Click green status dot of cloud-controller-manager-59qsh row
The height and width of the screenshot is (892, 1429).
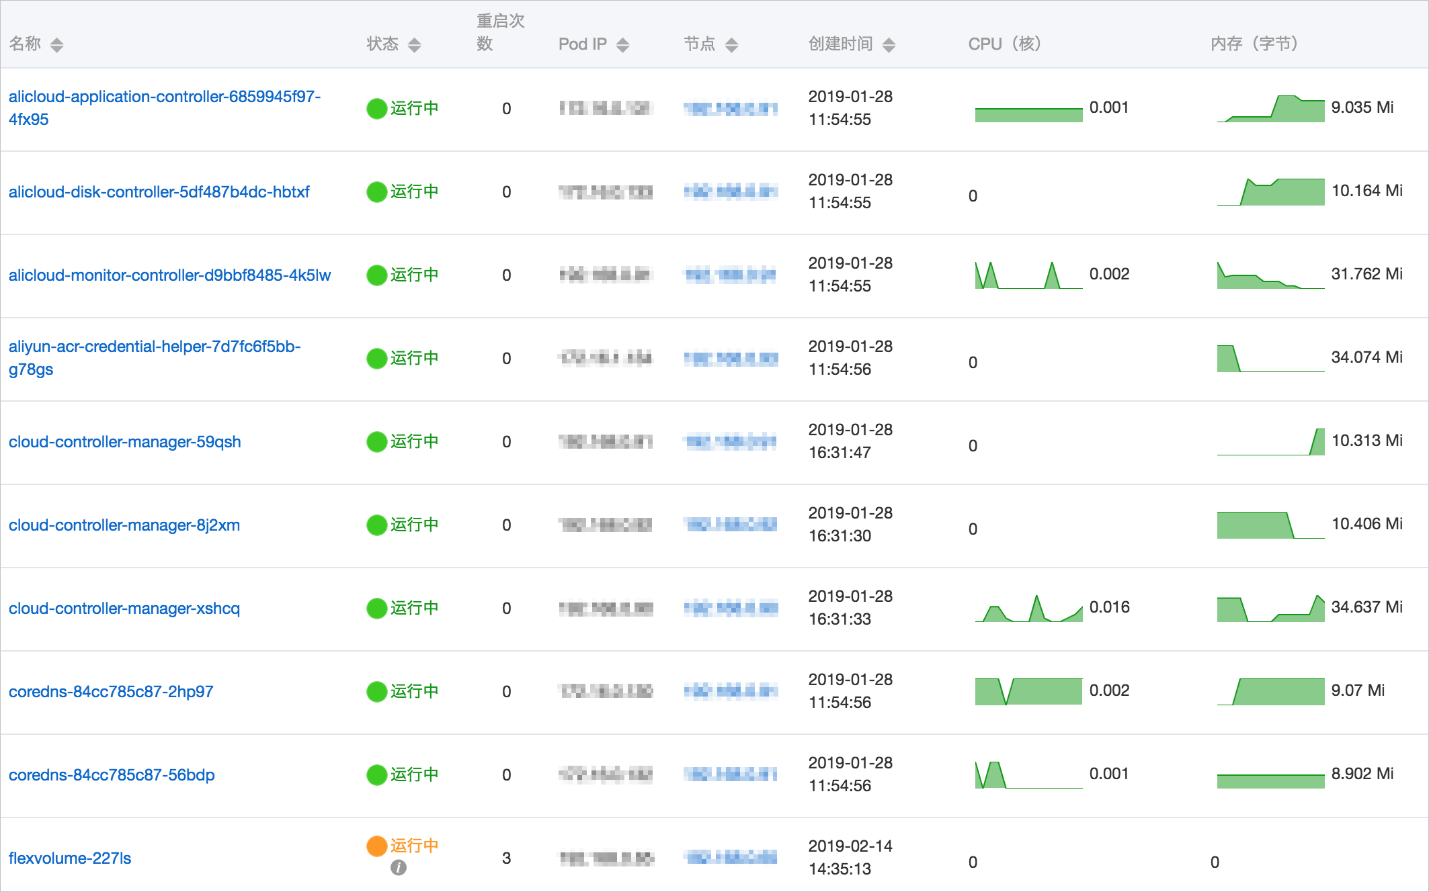tap(376, 441)
